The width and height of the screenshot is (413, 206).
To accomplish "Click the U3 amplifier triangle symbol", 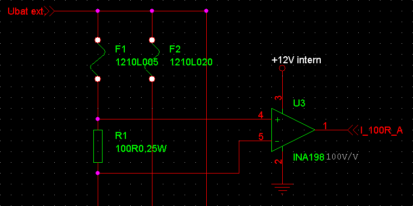I will coord(293,130).
